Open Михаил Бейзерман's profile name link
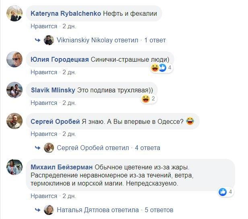This screenshot has height=219, width=248. pyautogui.click(x=62, y=167)
